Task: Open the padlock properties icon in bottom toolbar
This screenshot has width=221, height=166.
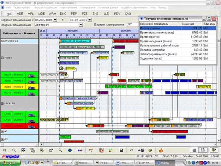Action: (51, 150)
